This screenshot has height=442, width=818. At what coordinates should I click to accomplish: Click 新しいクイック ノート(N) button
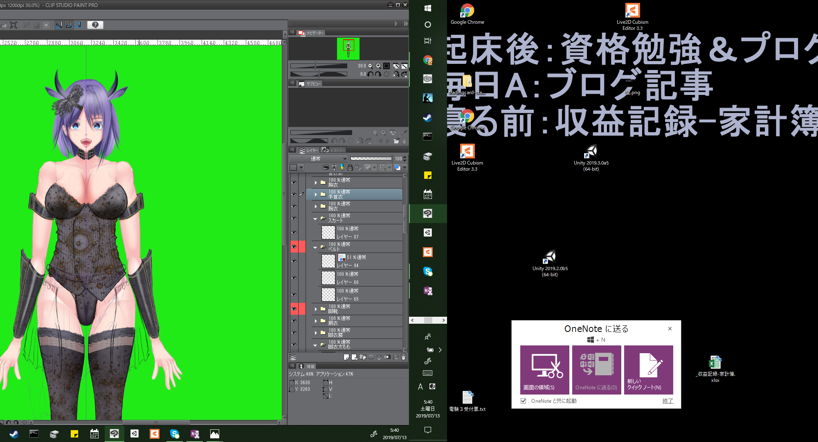(648, 370)
